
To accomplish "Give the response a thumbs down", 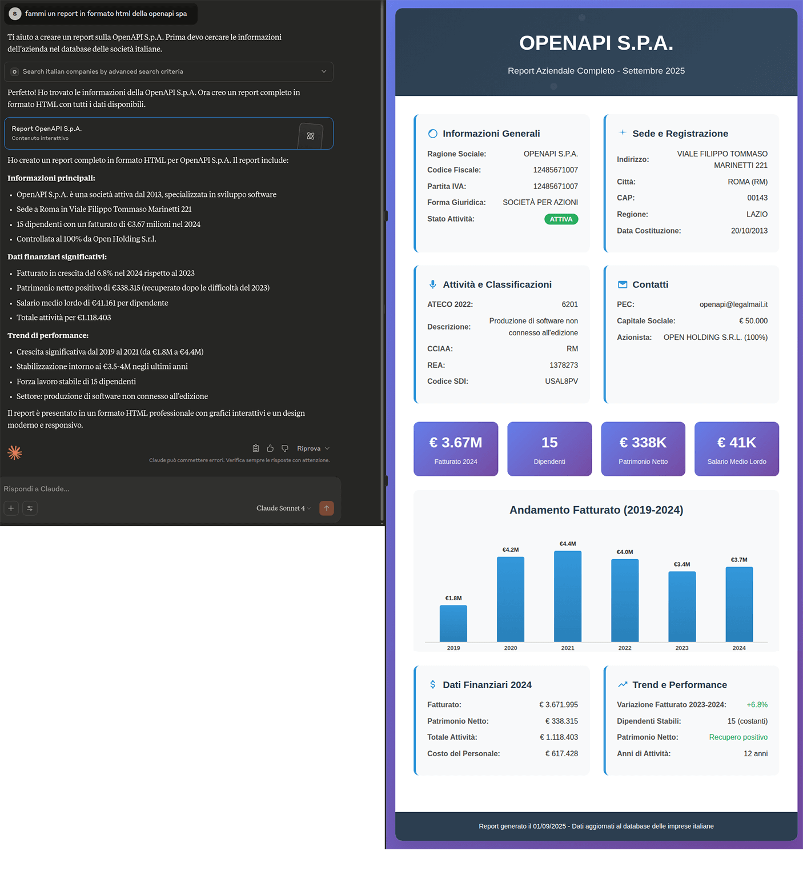I will pyautogui.click(x=285, y=448).
